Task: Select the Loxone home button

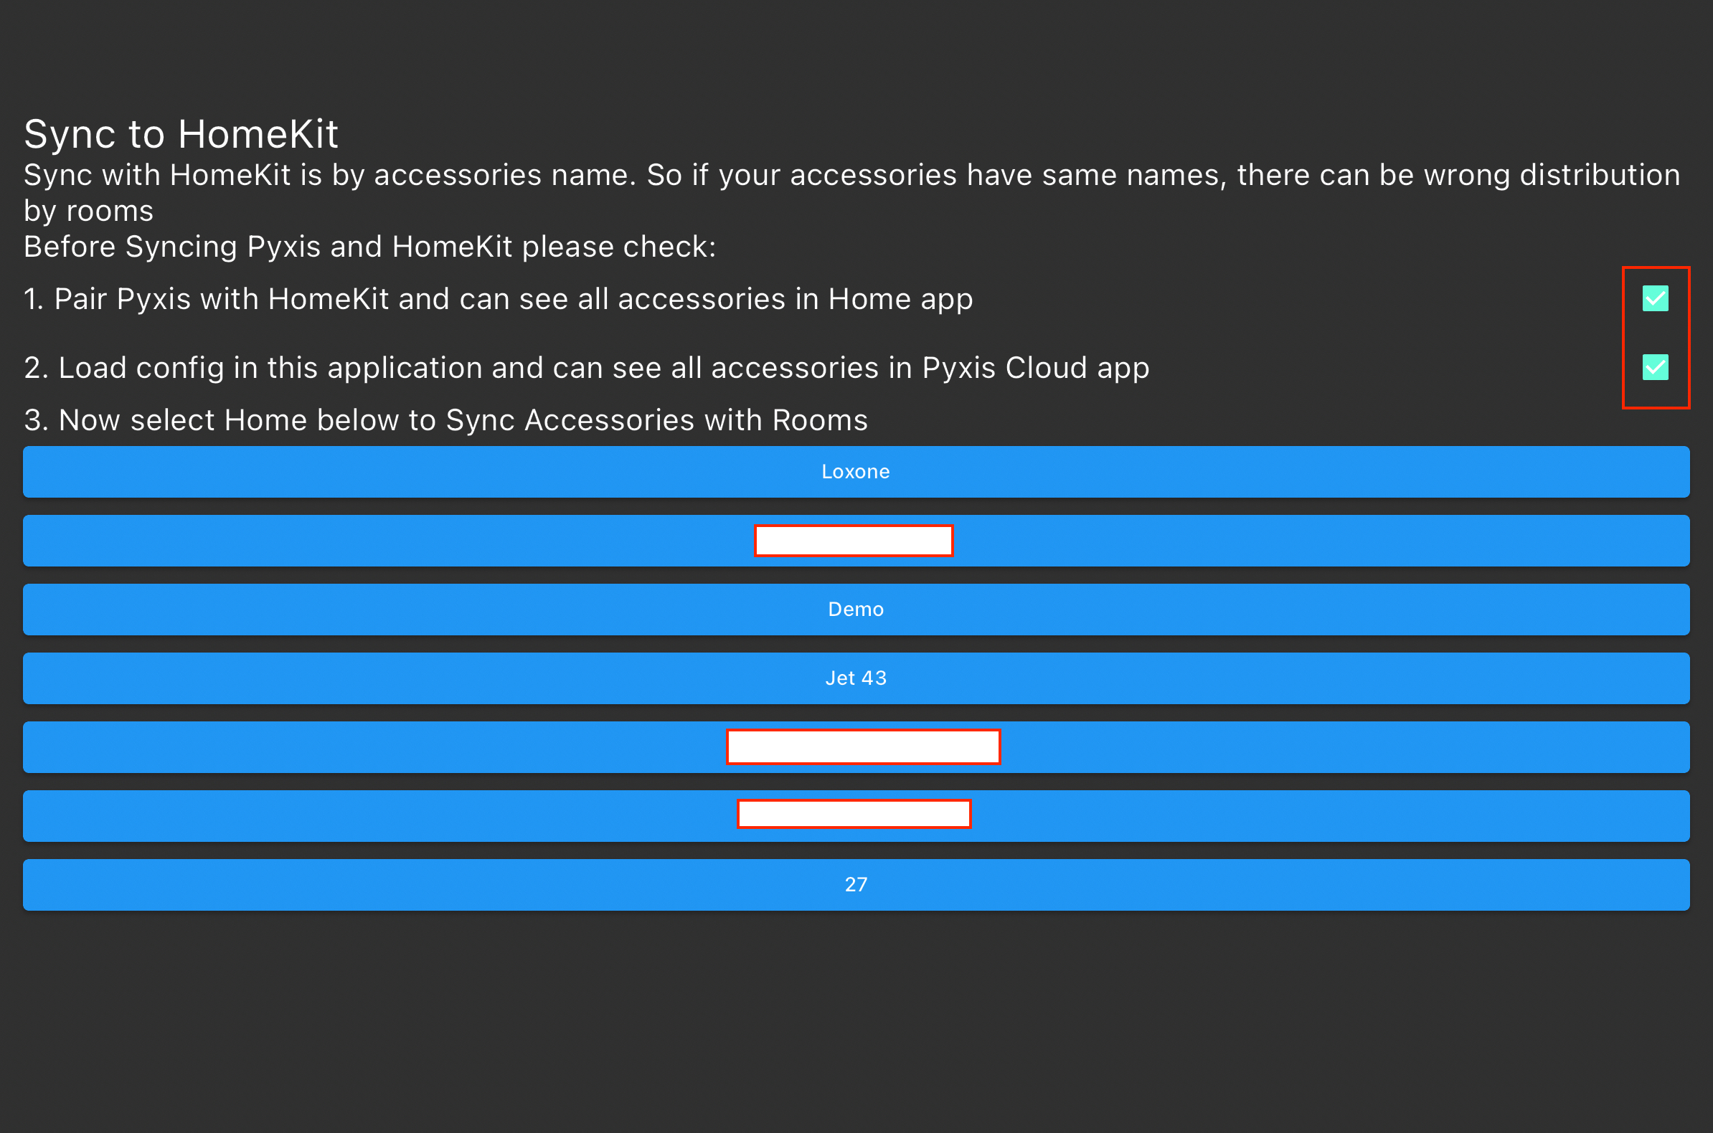Action: click(856, 472)
